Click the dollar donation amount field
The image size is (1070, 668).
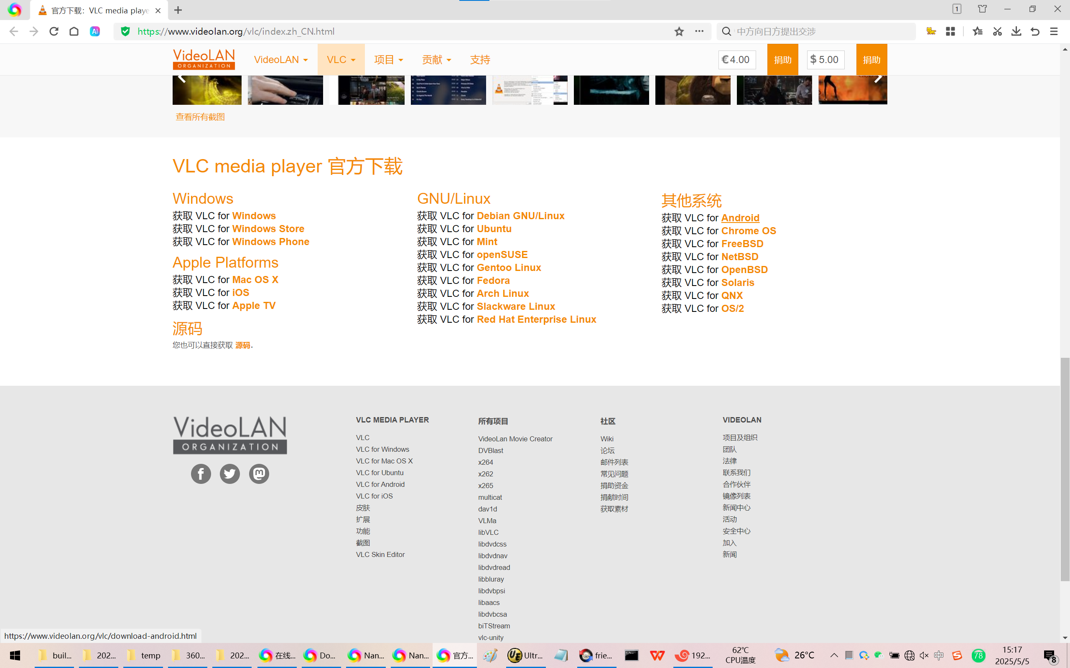point(826,60)
